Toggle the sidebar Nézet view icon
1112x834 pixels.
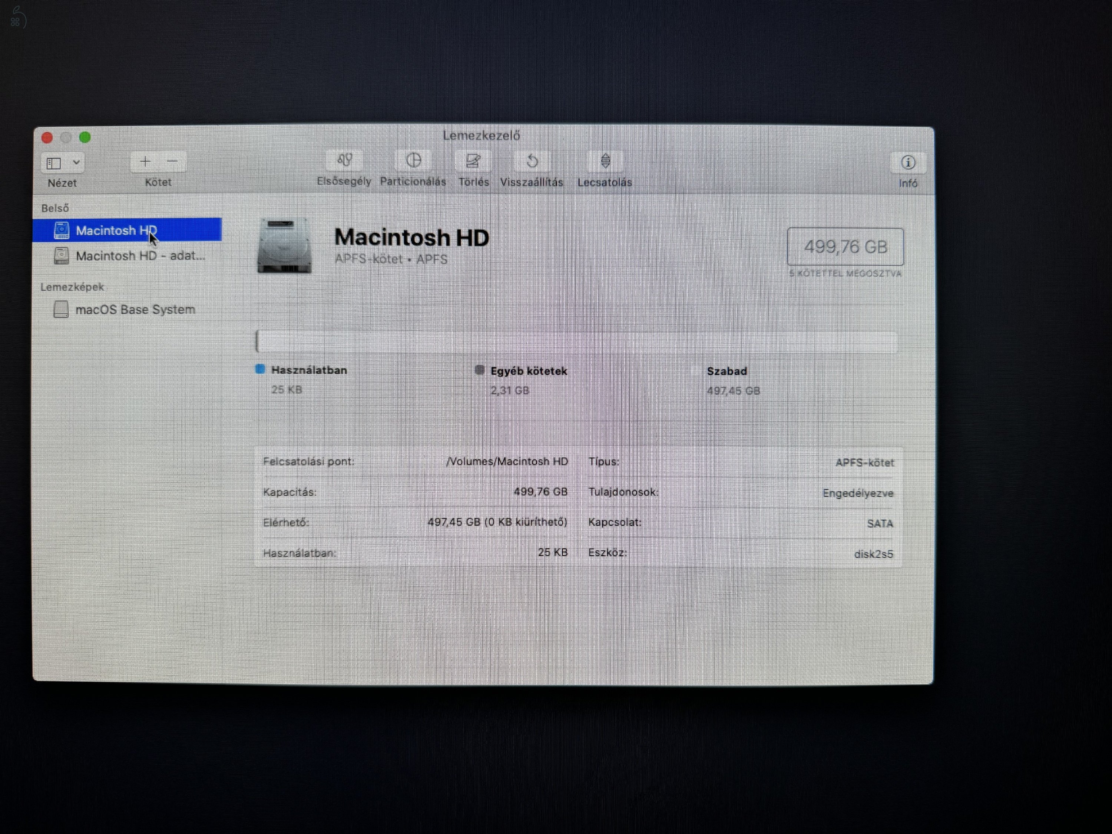(x=54, y=163)
